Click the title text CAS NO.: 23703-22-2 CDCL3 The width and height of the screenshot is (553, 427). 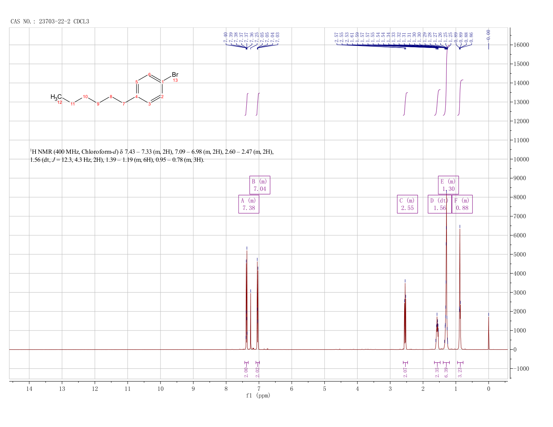50,21
